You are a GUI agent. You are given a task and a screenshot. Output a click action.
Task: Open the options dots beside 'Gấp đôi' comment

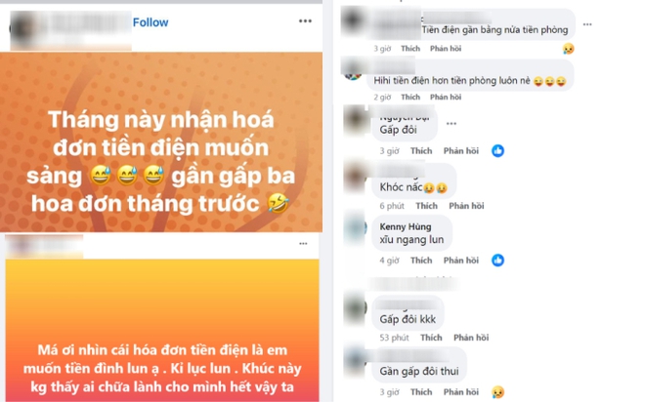[451, 123]
